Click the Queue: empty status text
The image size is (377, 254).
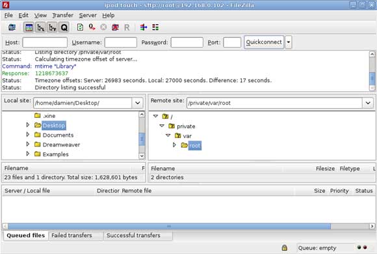(317, 247)
